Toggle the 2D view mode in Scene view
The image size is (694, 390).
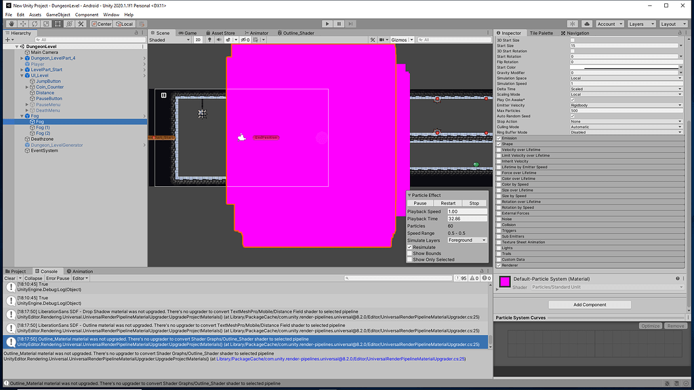pos(198,39)
